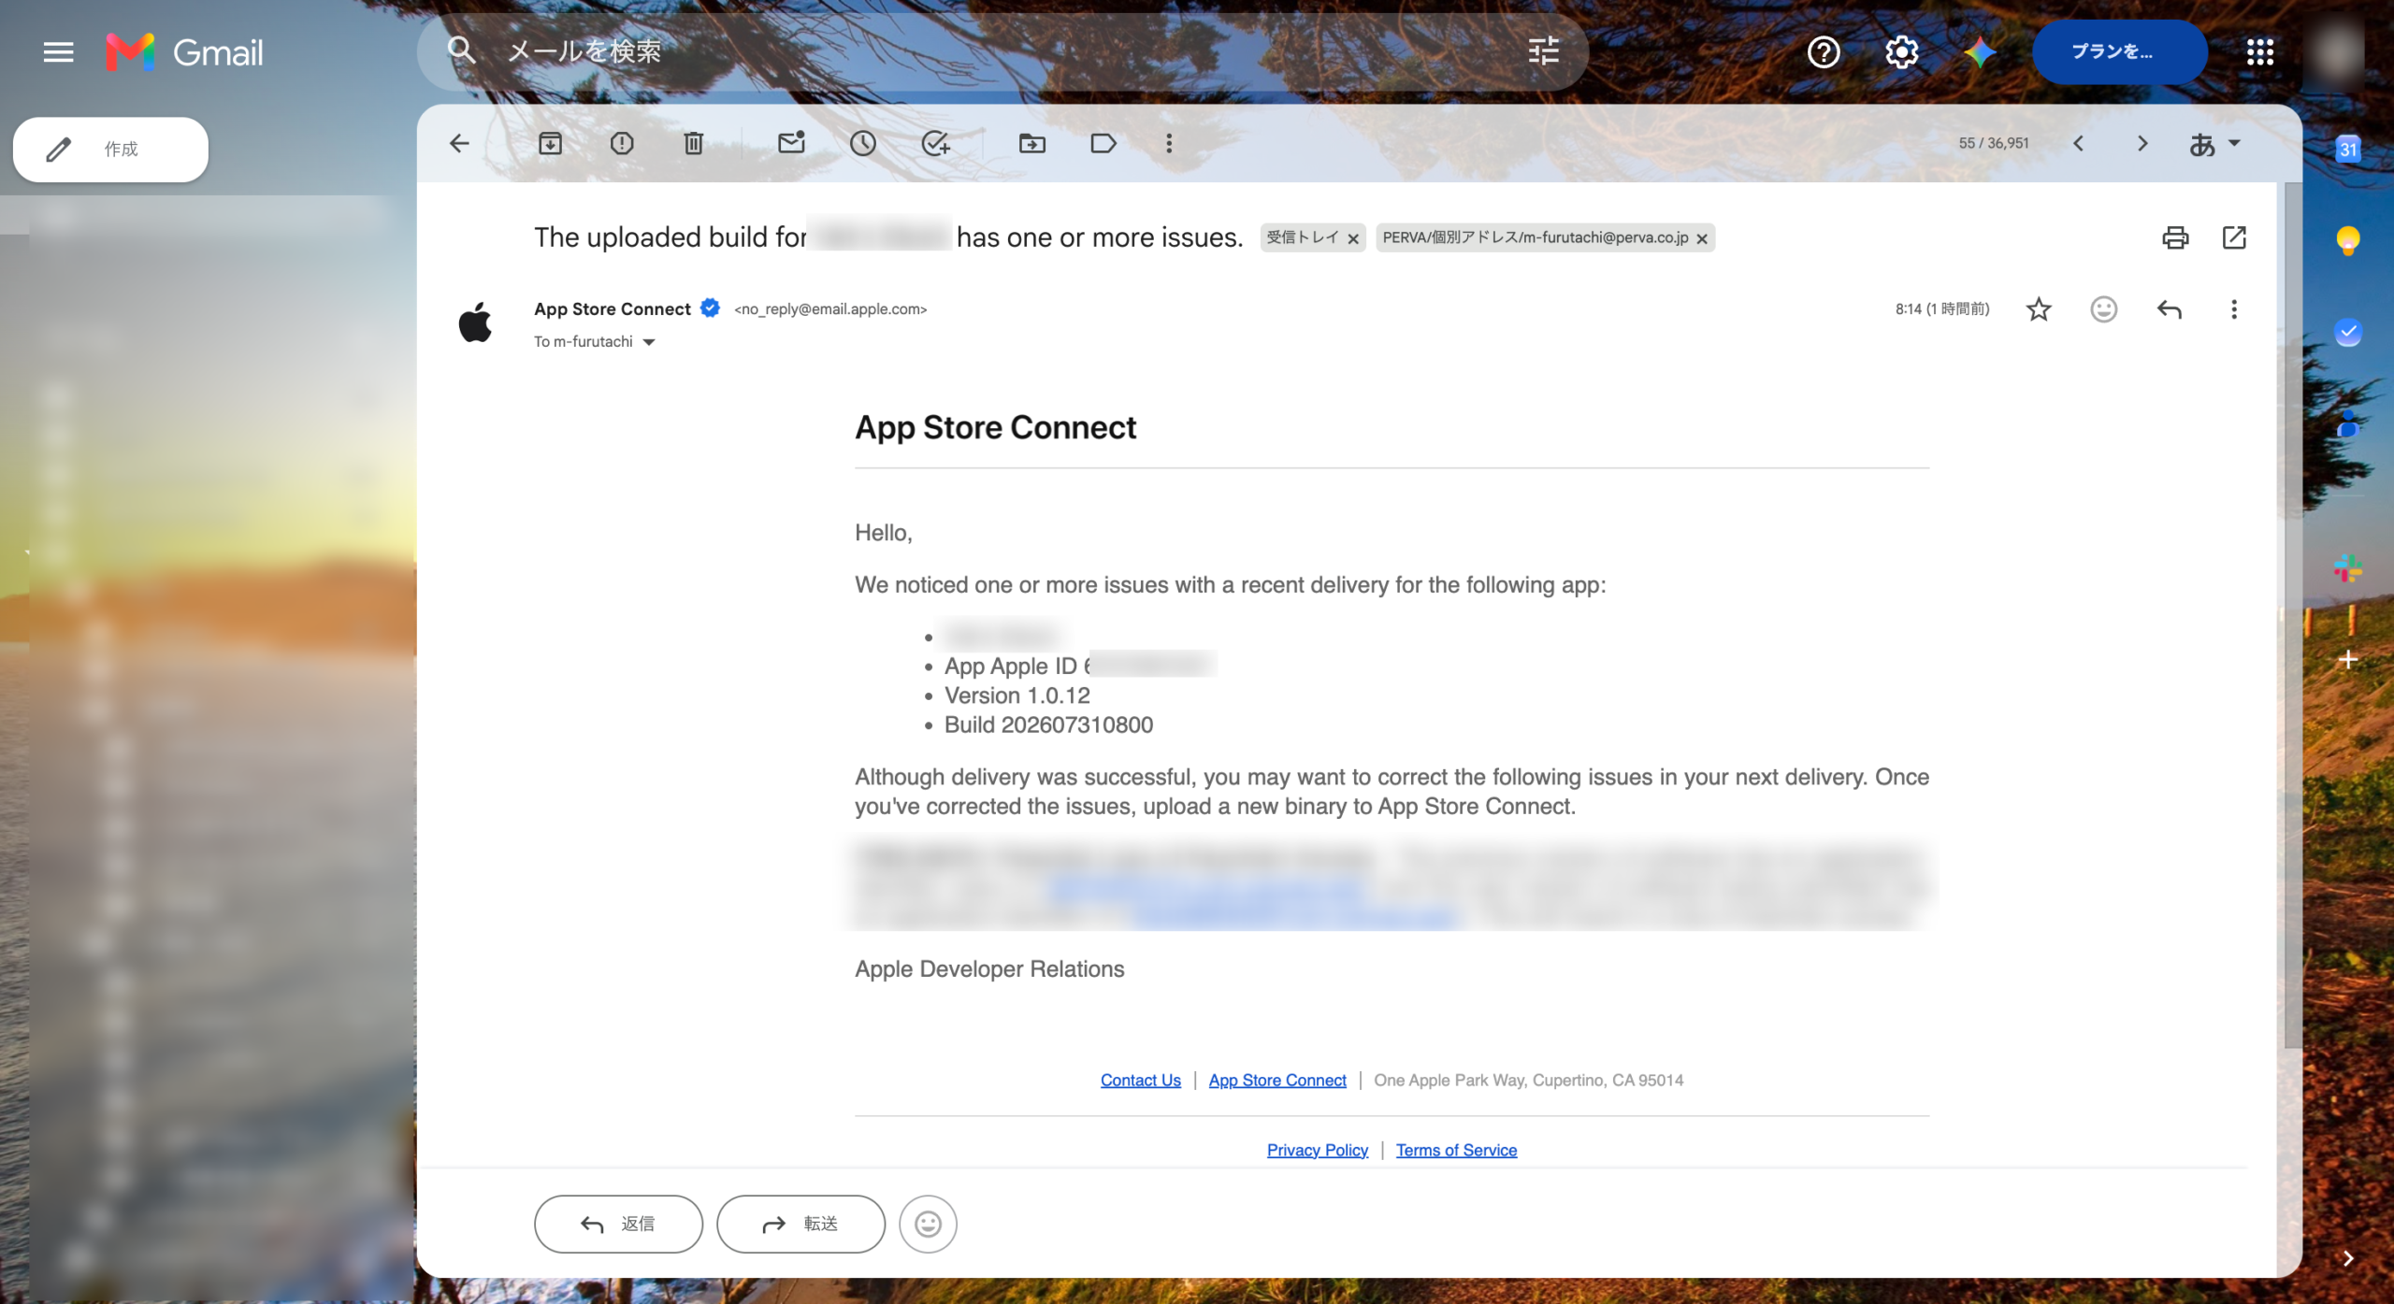Open the message more options menu
The image size is (2394, 1304).
point(2234,309)
